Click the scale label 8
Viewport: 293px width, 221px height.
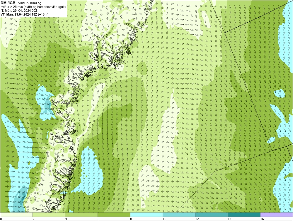(x=131, y=219)
